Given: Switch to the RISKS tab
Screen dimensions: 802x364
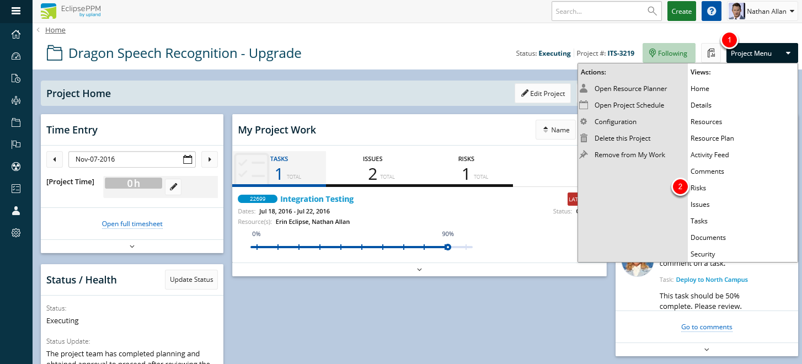Looking at the screenshot, I should pyautogui.click(x=466, y=169).
